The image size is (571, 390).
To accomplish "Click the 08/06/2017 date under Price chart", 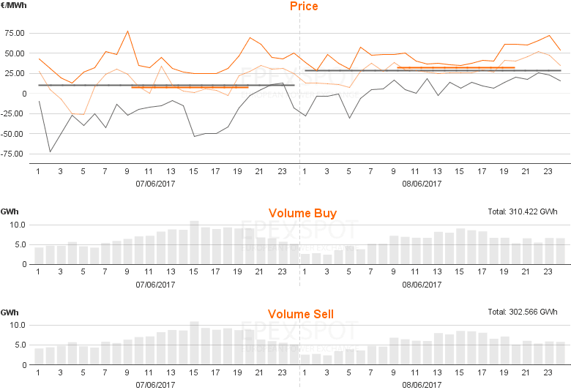I will pos(422,184).
